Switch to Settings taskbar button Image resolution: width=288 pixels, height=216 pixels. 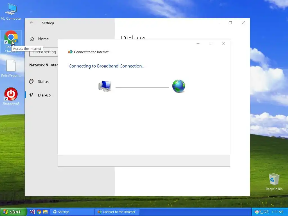coord(72,212)
